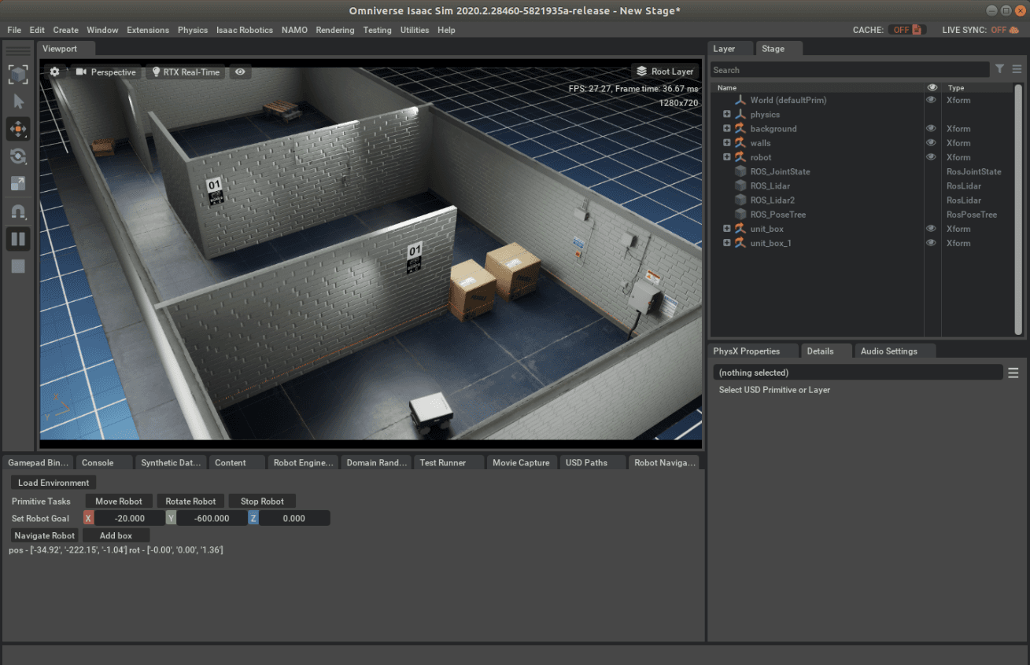Open the Details panel hamburger menu

click(1013, 373)
